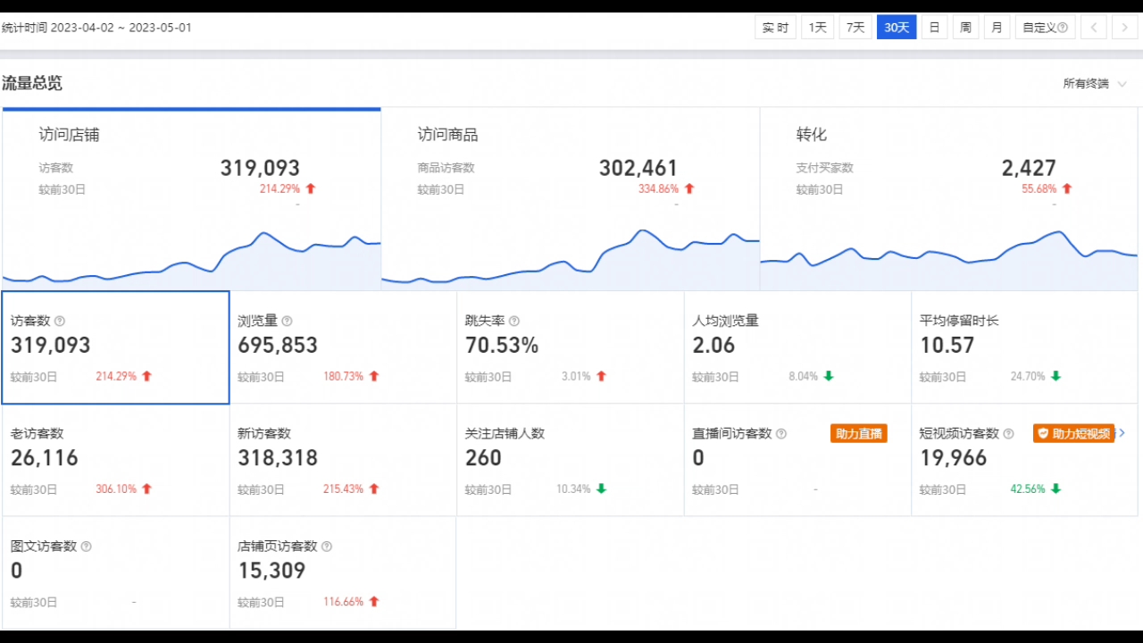Click the red up arrow beside 215.43%

[x=374, y=489]
